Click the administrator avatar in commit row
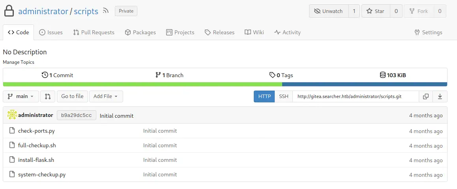 point(12,115)
